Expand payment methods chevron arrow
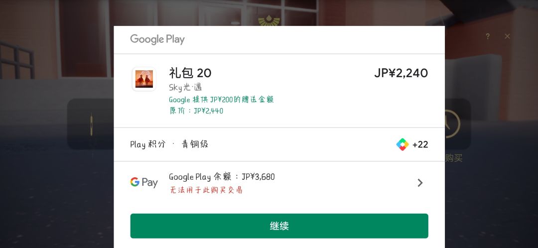 point(420,183)
